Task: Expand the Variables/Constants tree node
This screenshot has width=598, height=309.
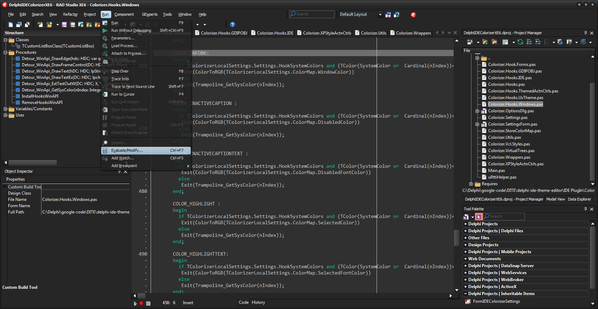Action: [x=6, y=109]
